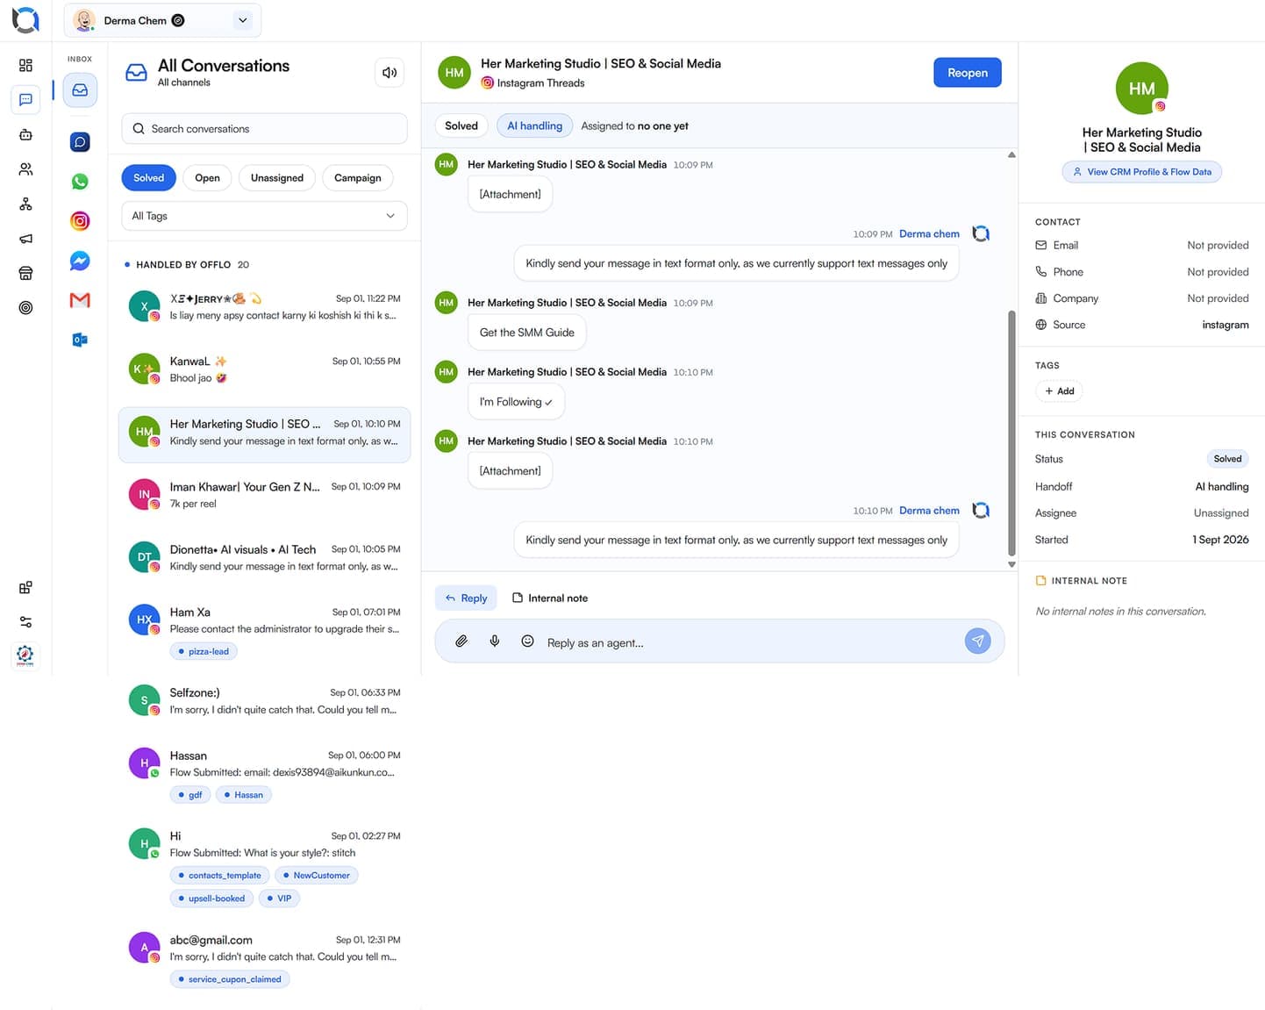This screenshot has height=1010, width=1265.
Task: Record a voice message with microphone icon
Action: (495, 641)
